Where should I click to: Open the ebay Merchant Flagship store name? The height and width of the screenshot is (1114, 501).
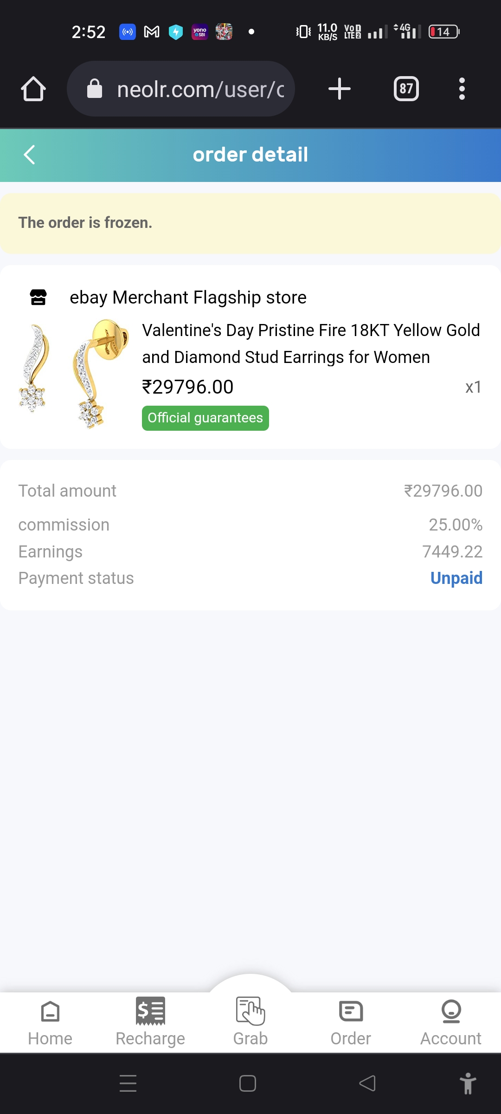click(x=188, y=298)
